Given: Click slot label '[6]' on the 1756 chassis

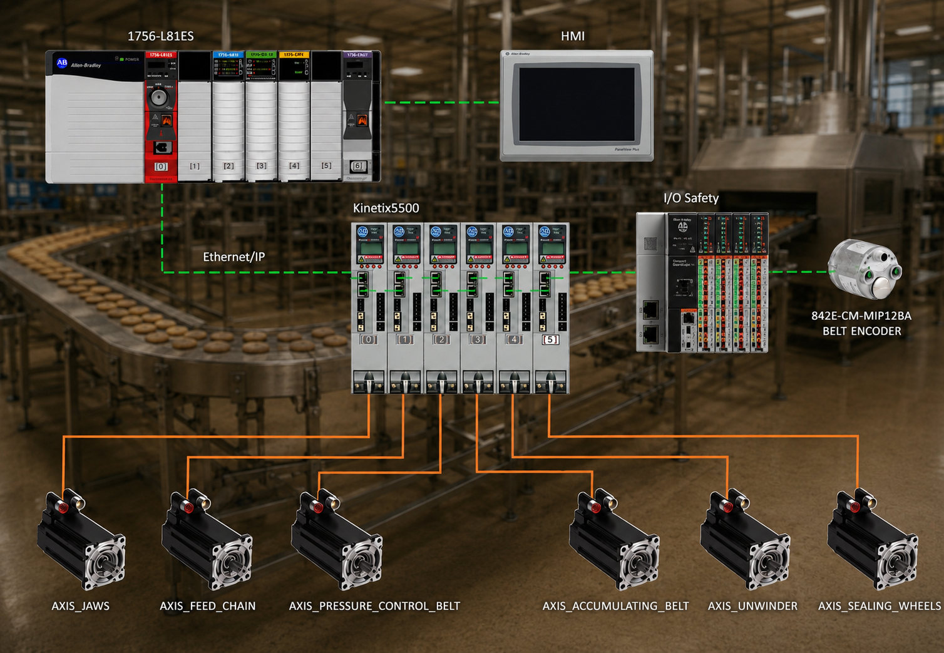Looking at the screenshot, I should [357, 166].
